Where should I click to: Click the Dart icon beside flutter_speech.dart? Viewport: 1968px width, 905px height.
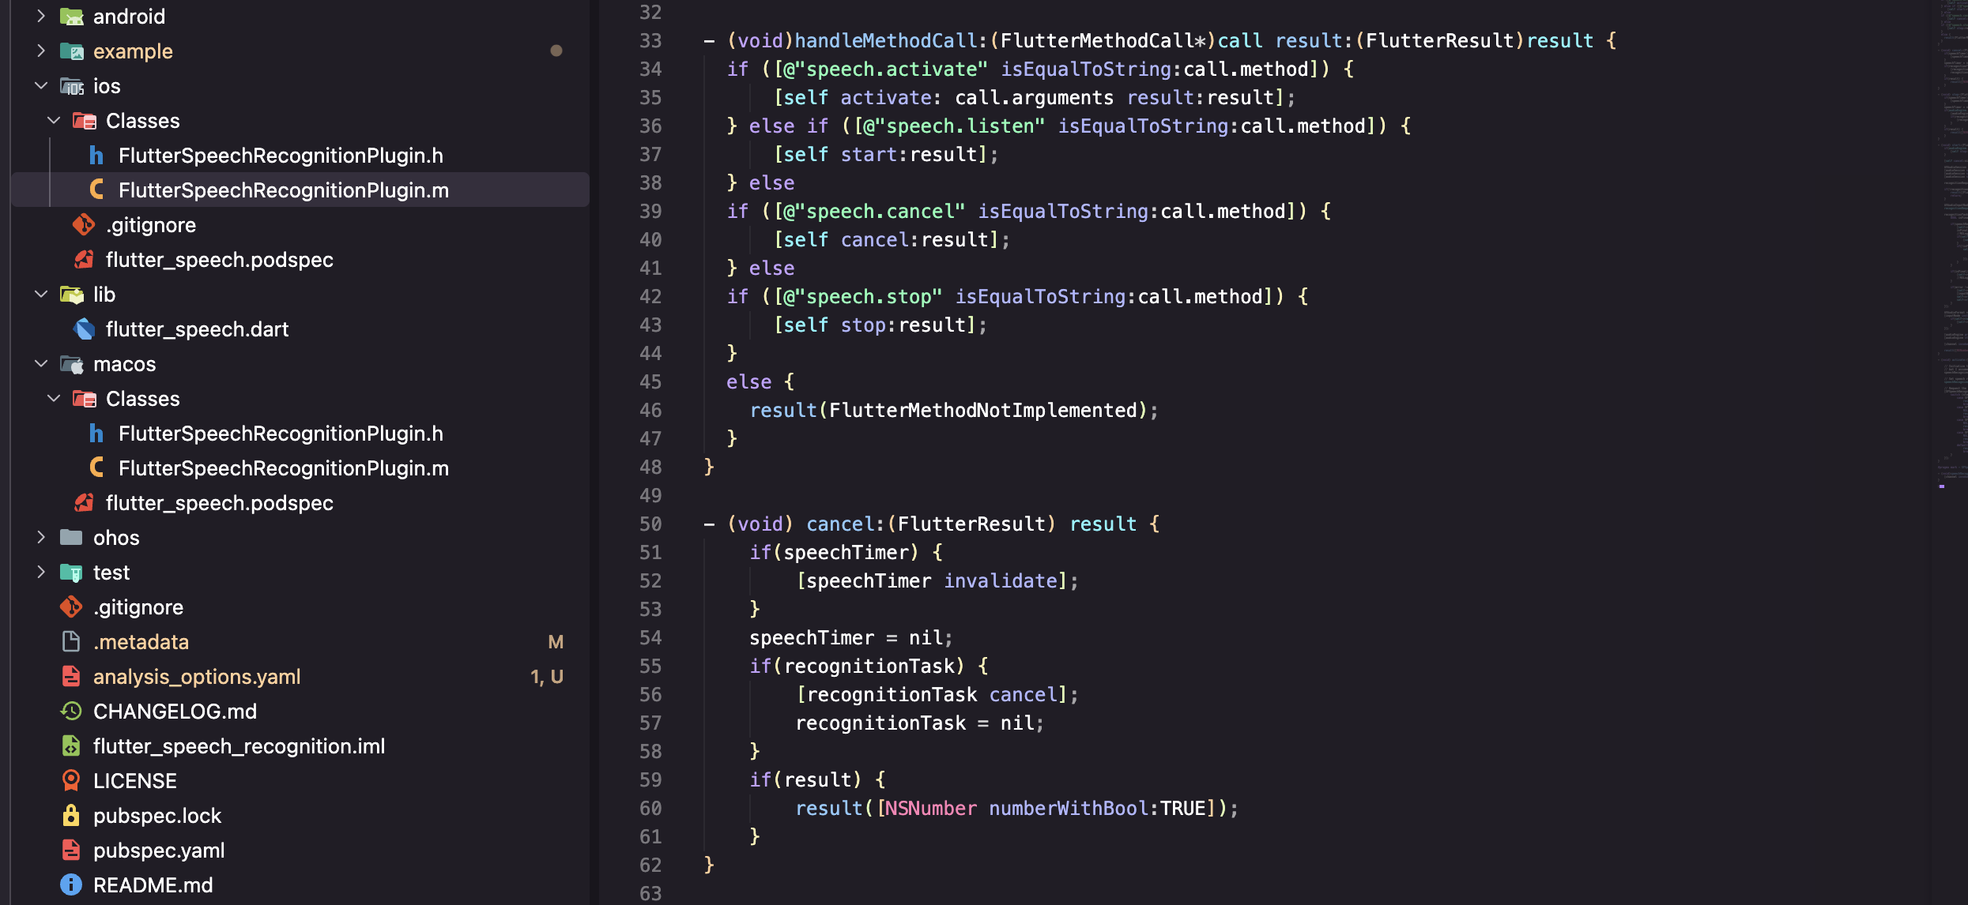pos(84,329)
